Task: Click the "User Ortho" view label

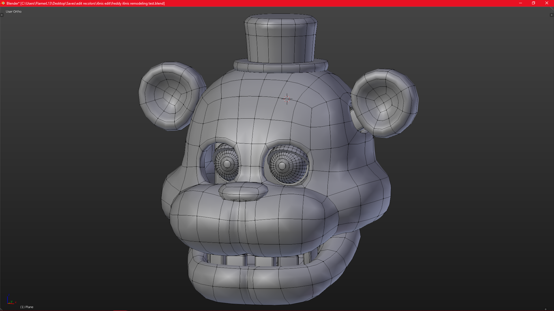Action: (x=14, y=12)
